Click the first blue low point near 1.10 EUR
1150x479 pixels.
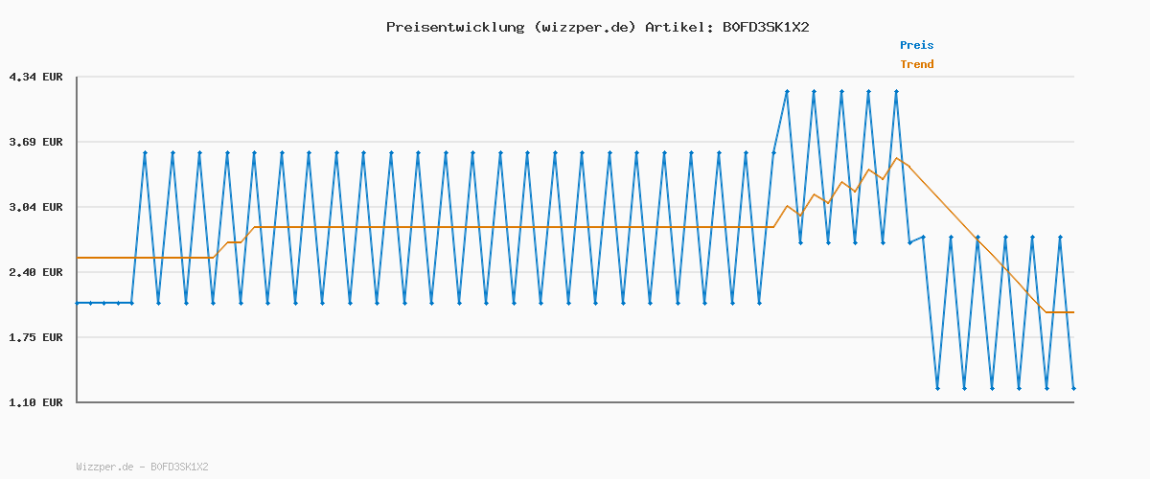point(937,388)
